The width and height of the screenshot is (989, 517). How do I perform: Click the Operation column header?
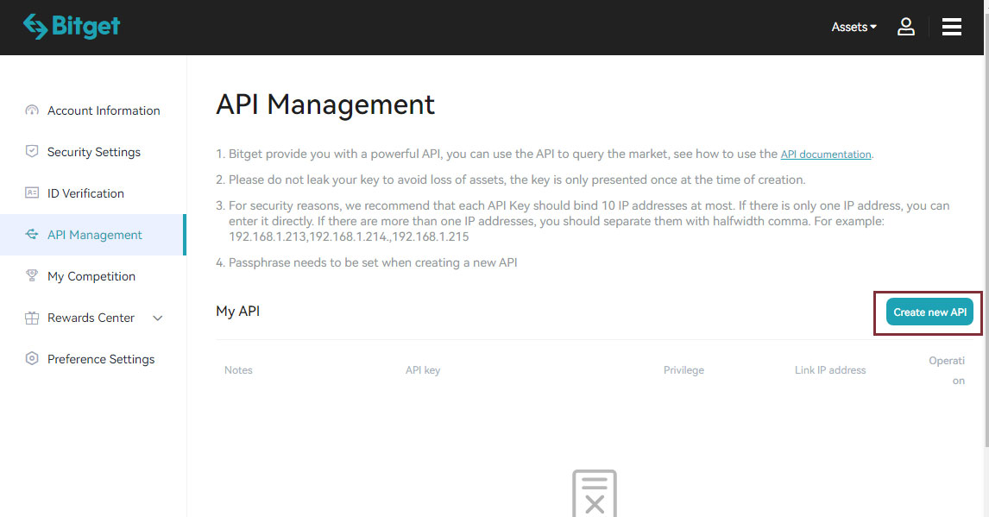click(947, 371)
